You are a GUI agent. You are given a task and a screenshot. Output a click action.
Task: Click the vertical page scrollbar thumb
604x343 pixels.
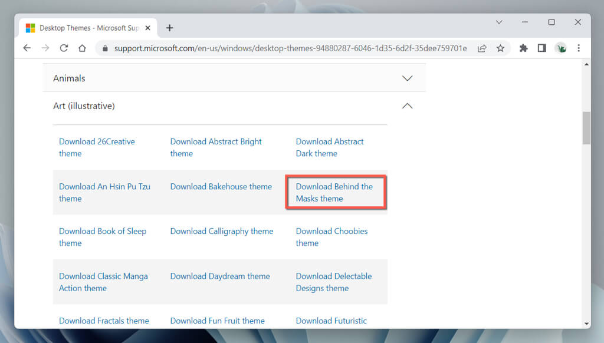pyautogui.click(x=586, y=128)
